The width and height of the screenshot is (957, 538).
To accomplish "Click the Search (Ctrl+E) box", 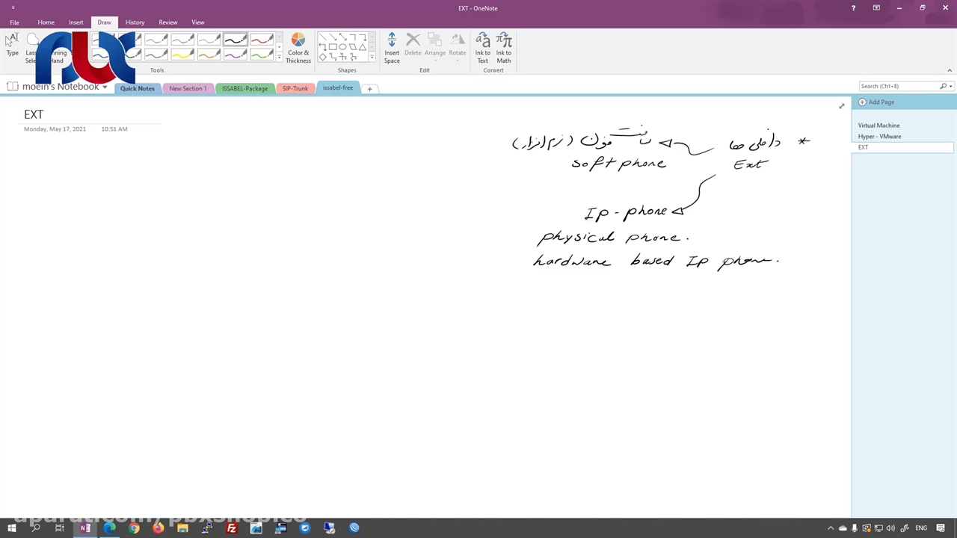I will 899,86.
